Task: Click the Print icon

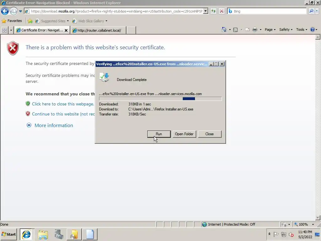Action: click(255, 30)
